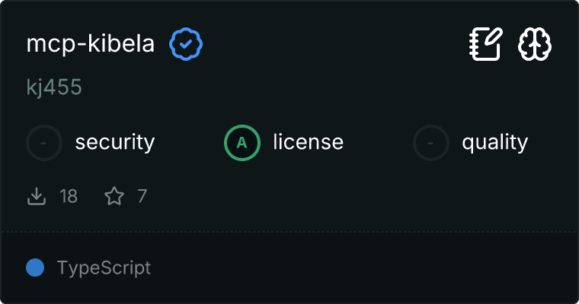579x304 pixels.
Task: Click the empty footer area beside TypeScript
Action: point(366,268)
